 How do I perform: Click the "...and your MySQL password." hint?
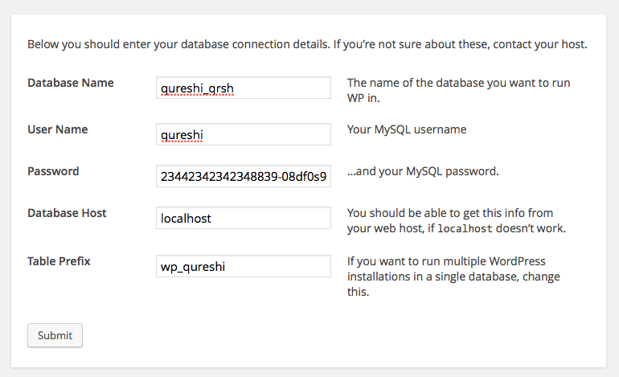click(x=423, y=171)
